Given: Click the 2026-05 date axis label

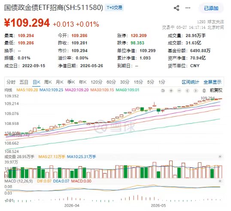Looking at the screenshot, I should pyautogui.click(x=158, y=205).
